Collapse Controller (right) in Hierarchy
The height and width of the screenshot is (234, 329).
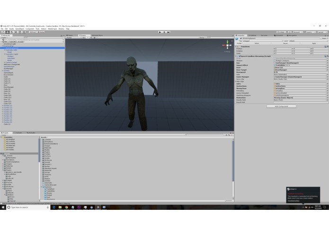pyautogui.click(x=5, y=54)
